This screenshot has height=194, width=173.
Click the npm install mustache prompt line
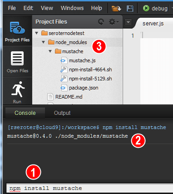(x=87, y=127)
